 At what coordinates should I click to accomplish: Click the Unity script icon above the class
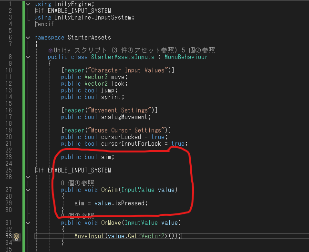(51, 50)
